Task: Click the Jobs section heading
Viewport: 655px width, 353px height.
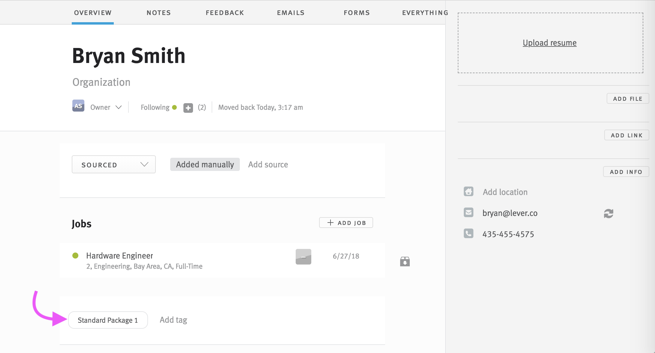Action: pos(82,224)
